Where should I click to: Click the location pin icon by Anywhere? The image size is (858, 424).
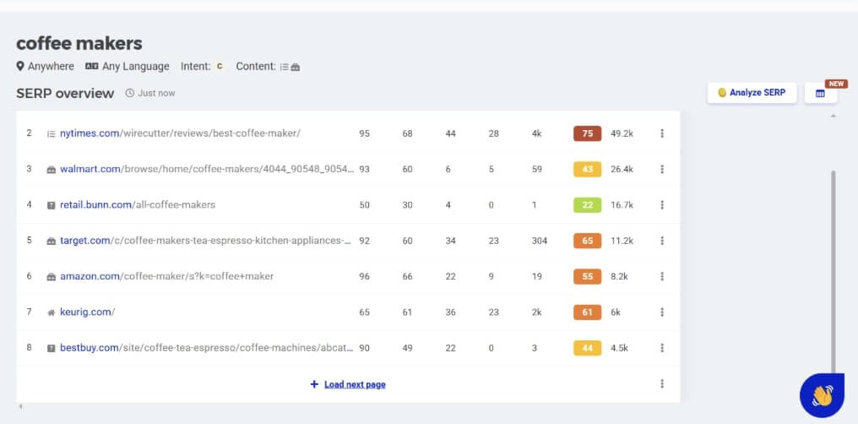(x=20, y=66)
